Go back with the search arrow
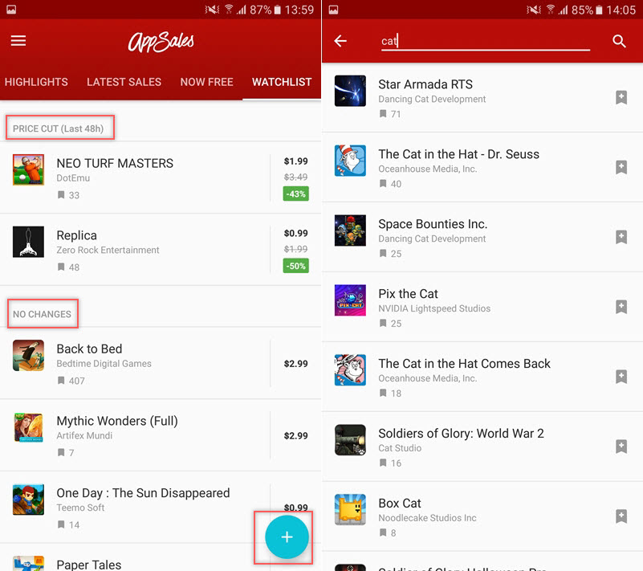 pyautogui.click(x=340, y=41)
